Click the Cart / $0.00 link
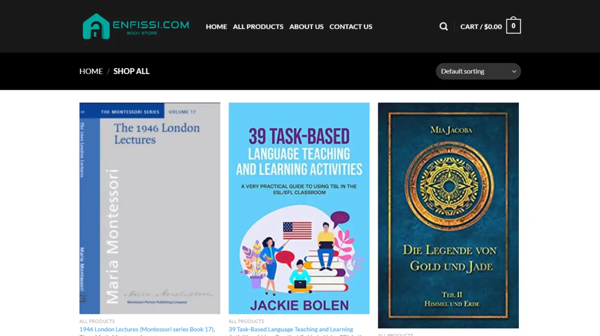This screenshot has height=336, width=600. pyautogui.click(x=481, y=26)
